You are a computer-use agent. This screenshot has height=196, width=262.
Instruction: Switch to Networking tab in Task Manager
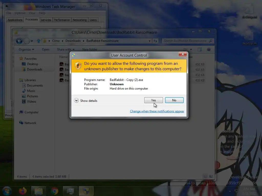pyautogui.click(x=80, y=20)
